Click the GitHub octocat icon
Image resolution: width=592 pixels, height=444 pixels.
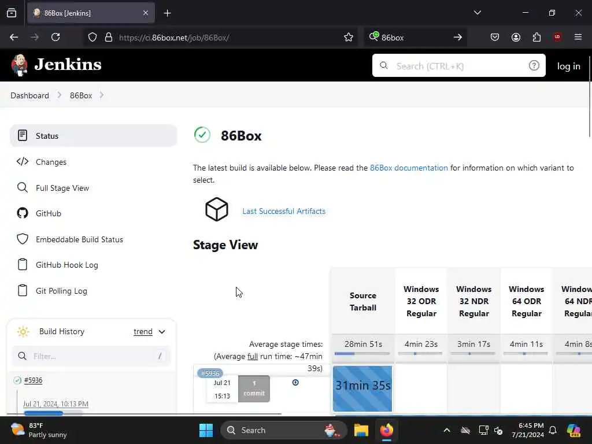pyautogui.click(x=23, y=213)
